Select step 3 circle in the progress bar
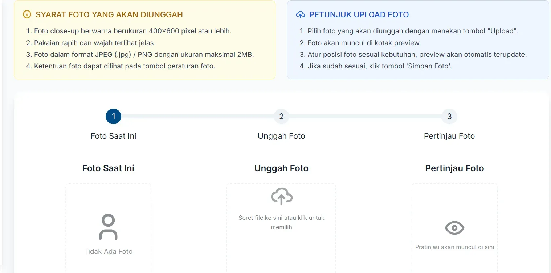Image resolution: width=551 pixels, height=273 pixels. [449, 116]
